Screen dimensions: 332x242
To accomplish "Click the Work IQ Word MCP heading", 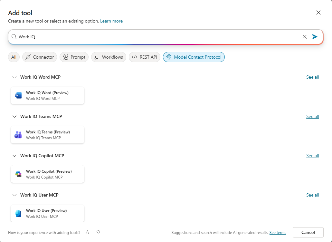I will pyautogui.click(x=41, y=77).
